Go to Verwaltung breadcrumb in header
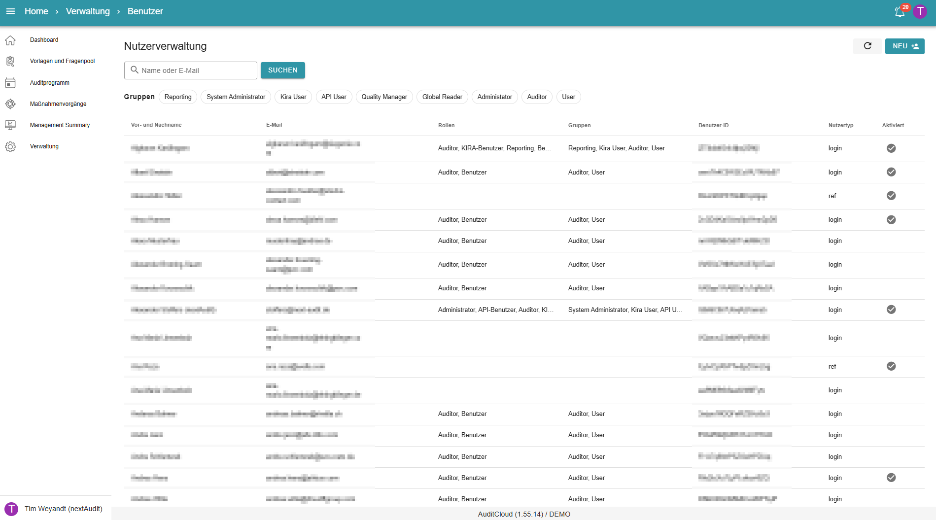936x520 pixels. click(88, 11)
